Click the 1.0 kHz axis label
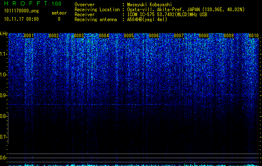The width and height of the screenshot is (262, 166). pos(4,75)
